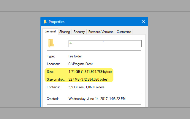
Task: Close the Properties dialog
Action: coord(143,21)
